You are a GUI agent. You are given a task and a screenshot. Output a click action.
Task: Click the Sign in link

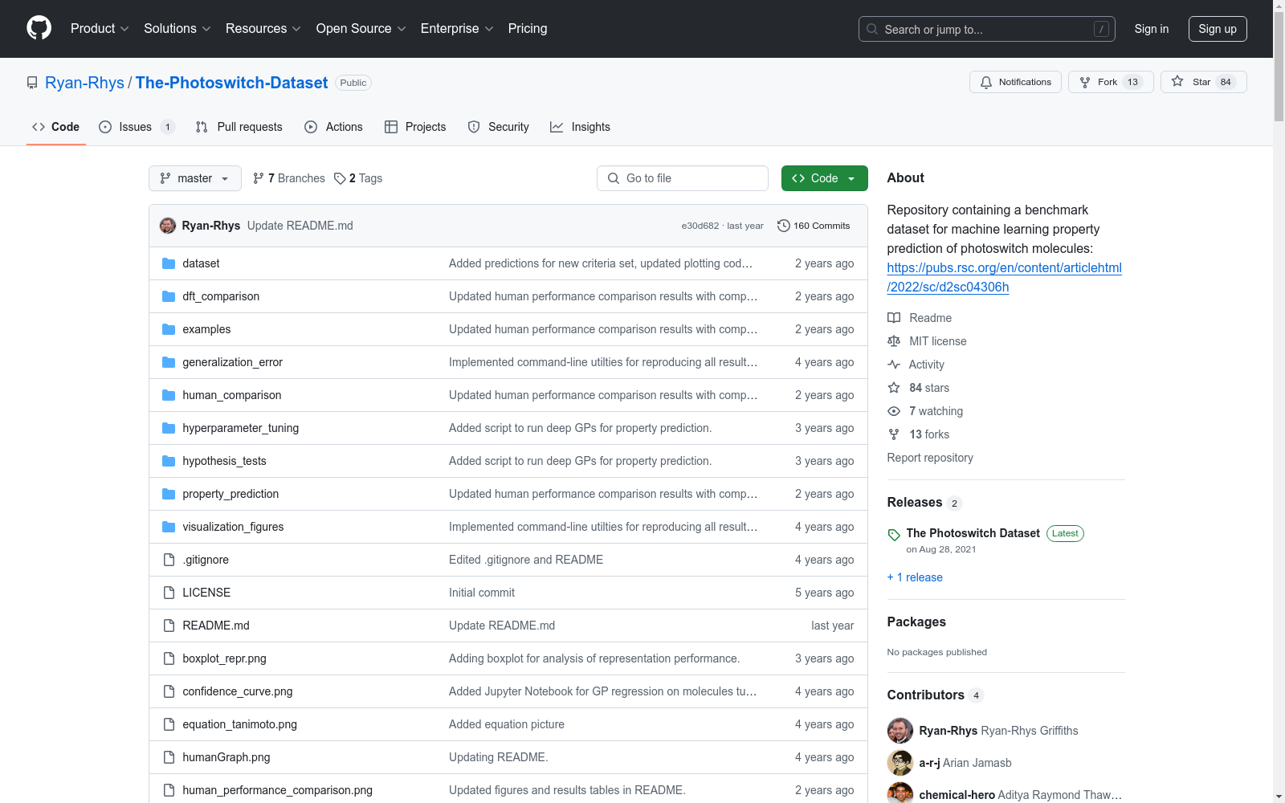(x=1152, y=29)
